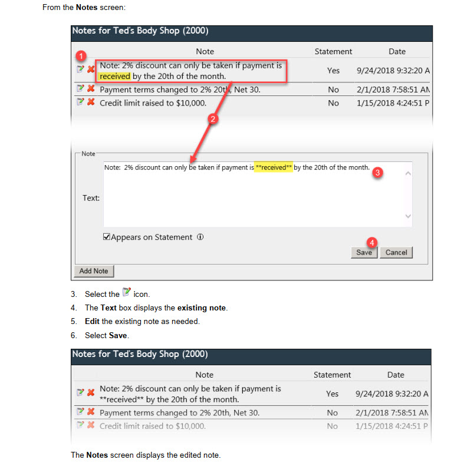Delete Payment terms note in lower table
Viewport: 454px width, 476px height.
point(91,412)
